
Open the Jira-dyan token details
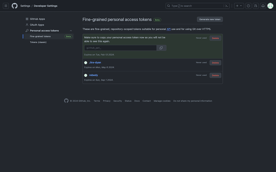pos(95,62)
